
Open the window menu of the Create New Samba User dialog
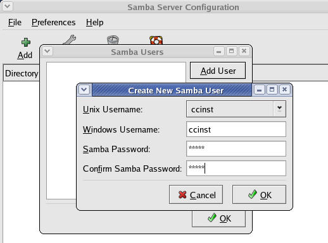84,90
